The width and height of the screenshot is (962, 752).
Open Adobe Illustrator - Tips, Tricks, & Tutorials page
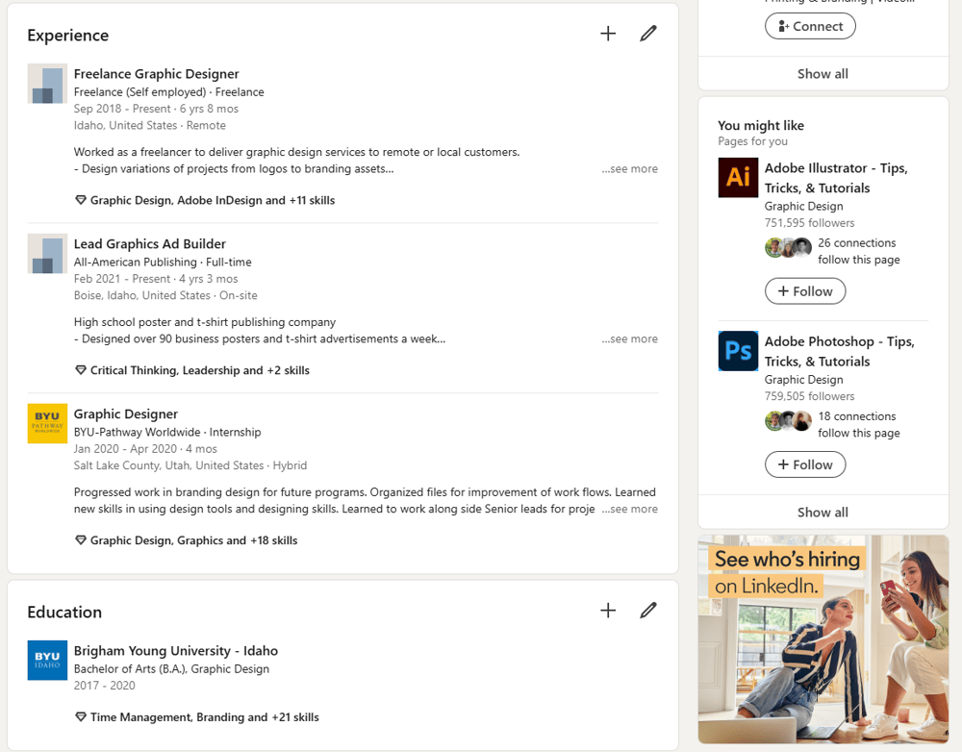coord(836,178)
